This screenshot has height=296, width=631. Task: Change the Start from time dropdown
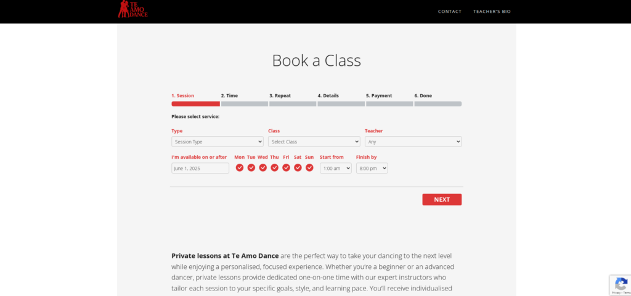tap(336, 168)
